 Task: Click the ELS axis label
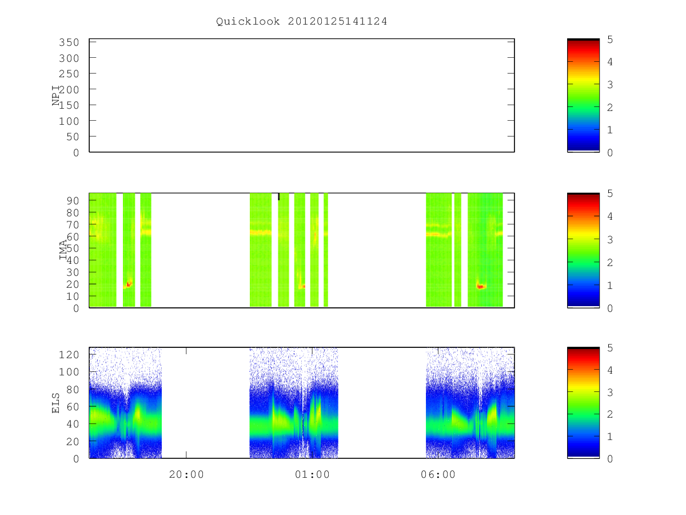pos(56,402)
